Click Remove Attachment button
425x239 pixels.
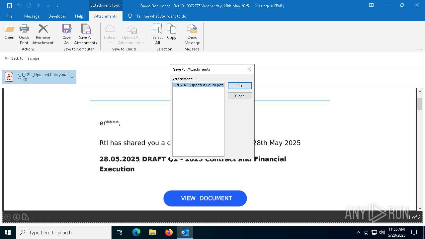click(x=43, y=34)
